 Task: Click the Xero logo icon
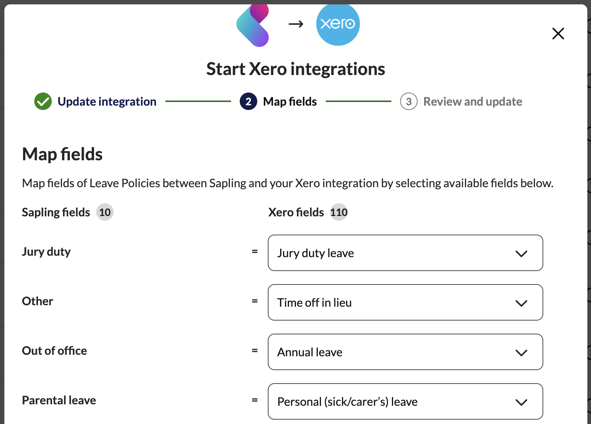coord(338,24)
